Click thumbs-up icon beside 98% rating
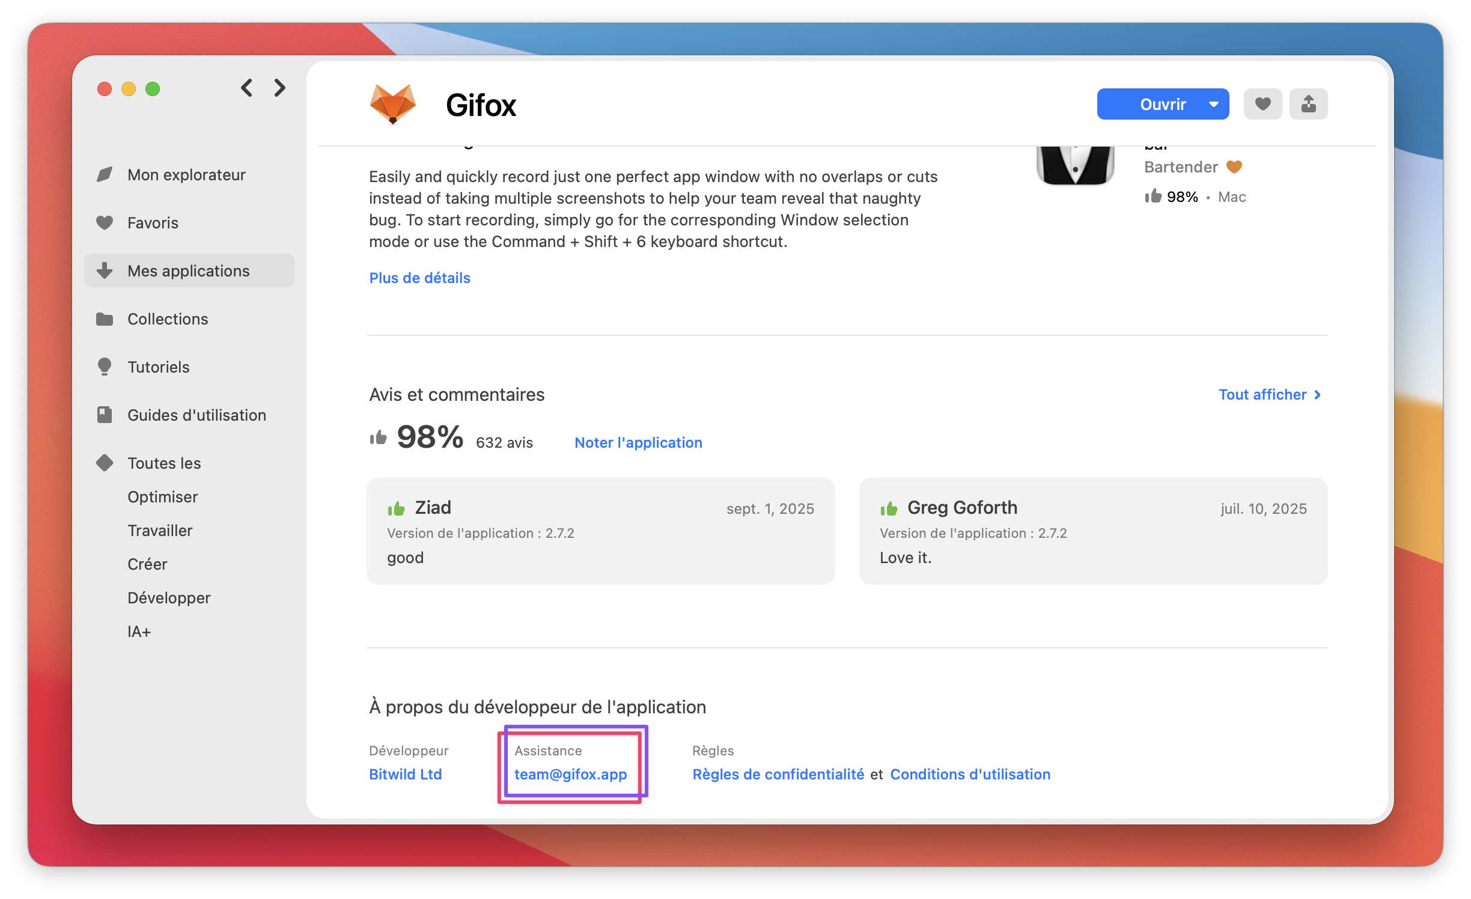Screen dimensions: 1471x899 click(378, 437)
